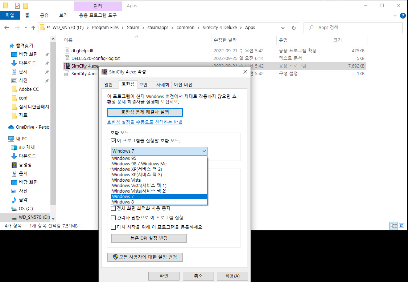408x282 pixels.
Task: Click 모든 사용자에 대한 설정 변경 button
Action: point(145,257)
